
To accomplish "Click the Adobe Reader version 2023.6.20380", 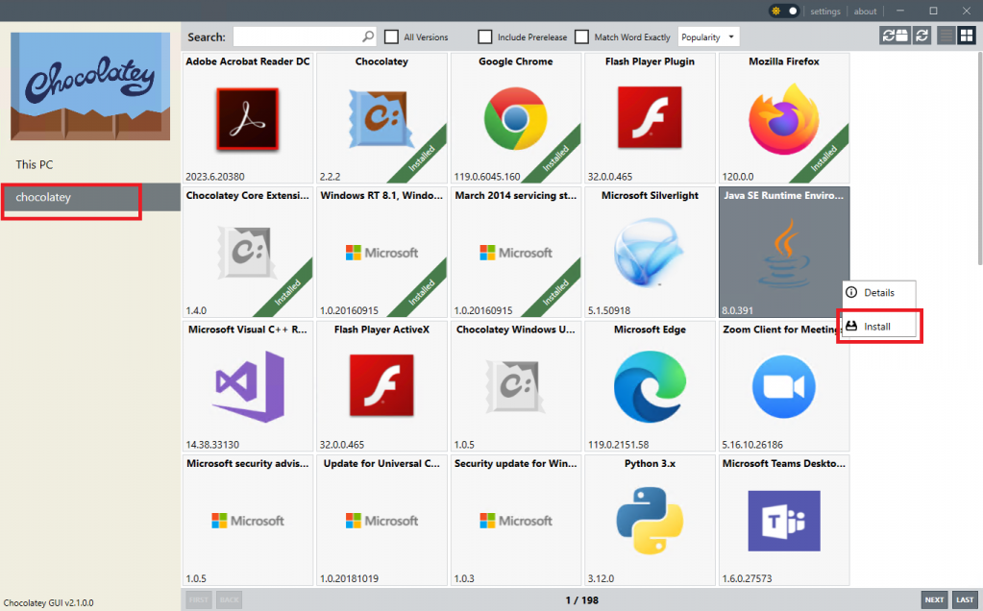I will click(x=215, y=177).
